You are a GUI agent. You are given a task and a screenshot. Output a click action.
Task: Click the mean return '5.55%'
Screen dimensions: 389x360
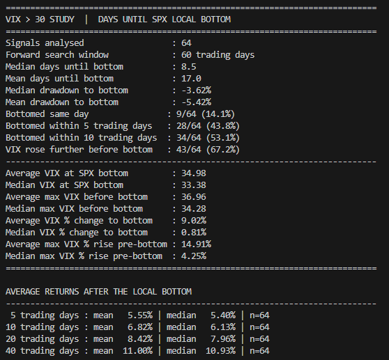(140, 315)
